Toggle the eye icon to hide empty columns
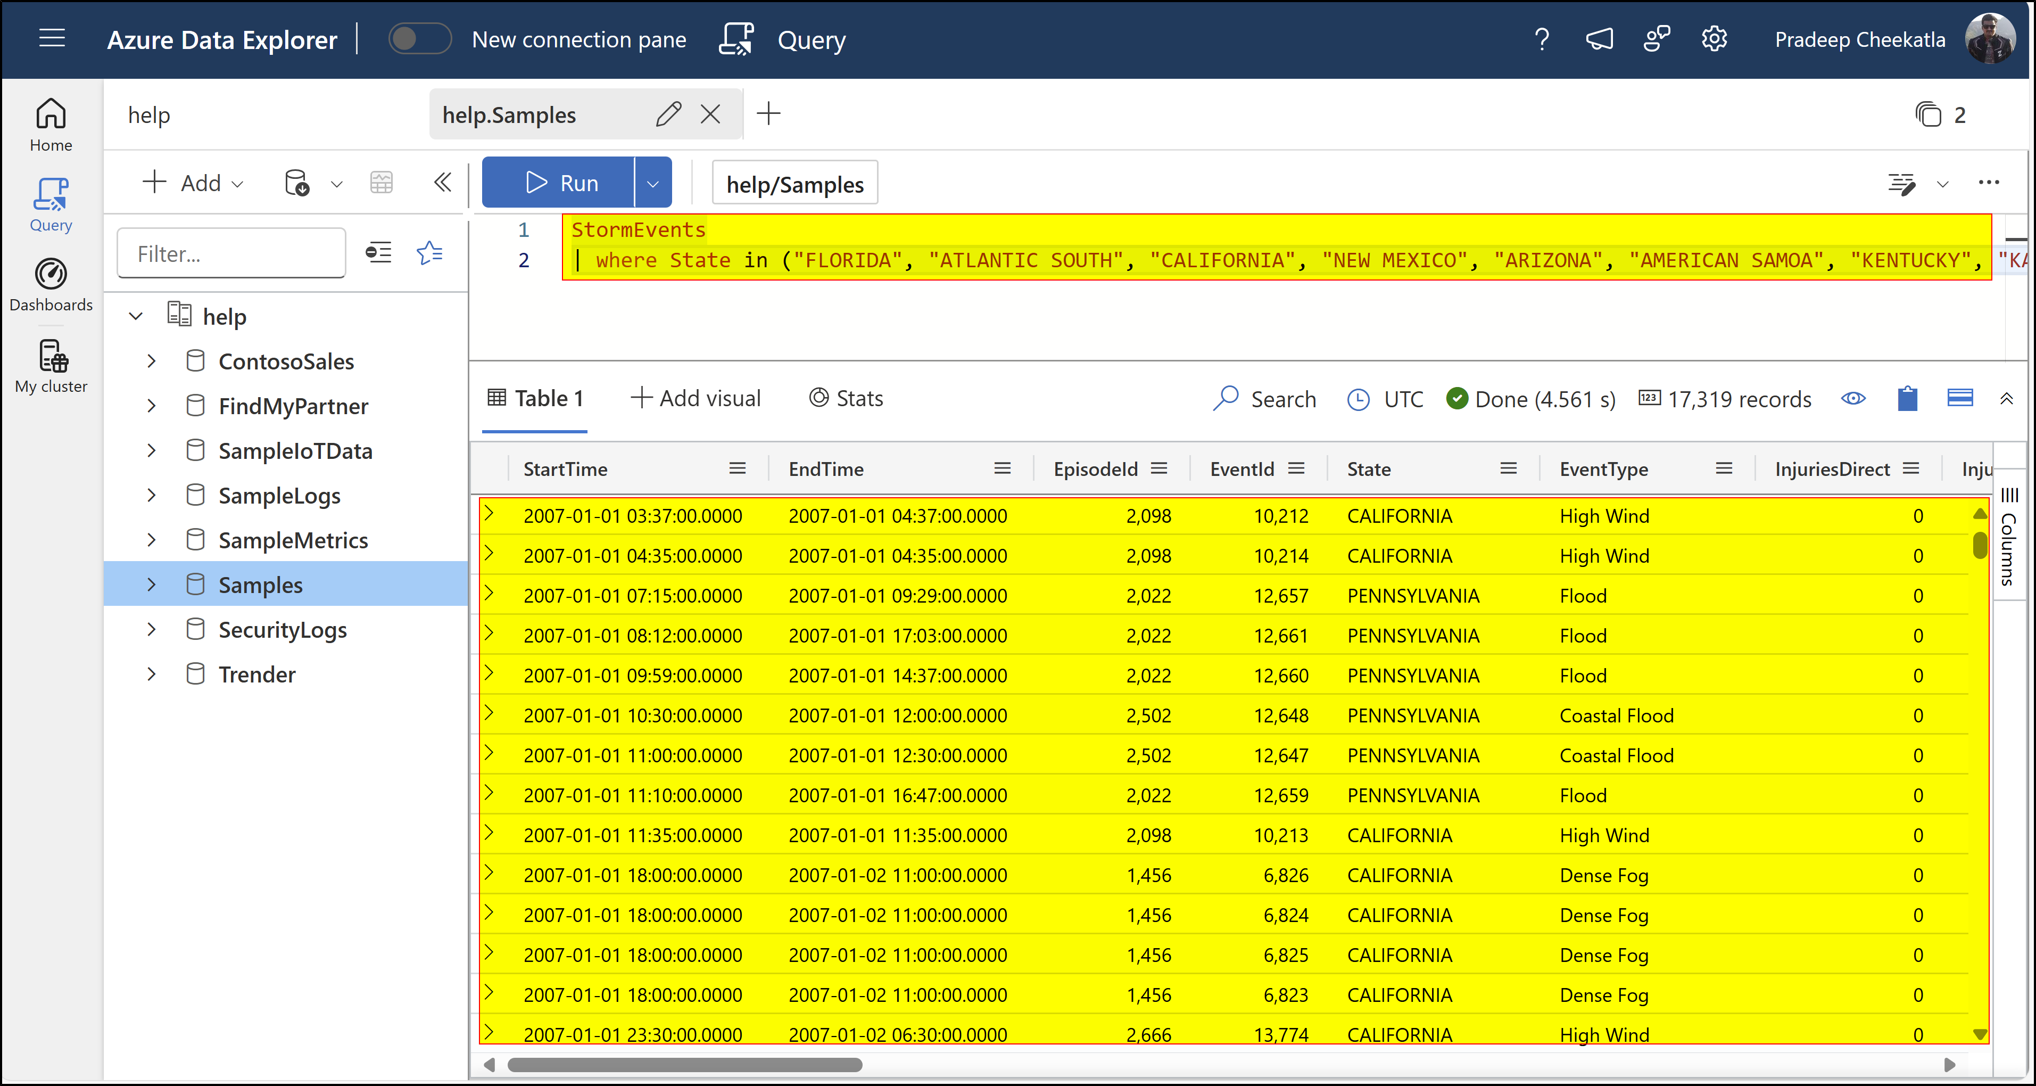The image size is (2036, 1086). point(1852,398)
